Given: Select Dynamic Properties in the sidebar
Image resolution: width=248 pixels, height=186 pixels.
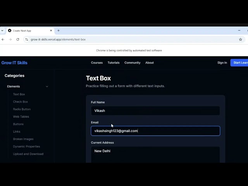Looking at the screenshot, I should (27, 146).
